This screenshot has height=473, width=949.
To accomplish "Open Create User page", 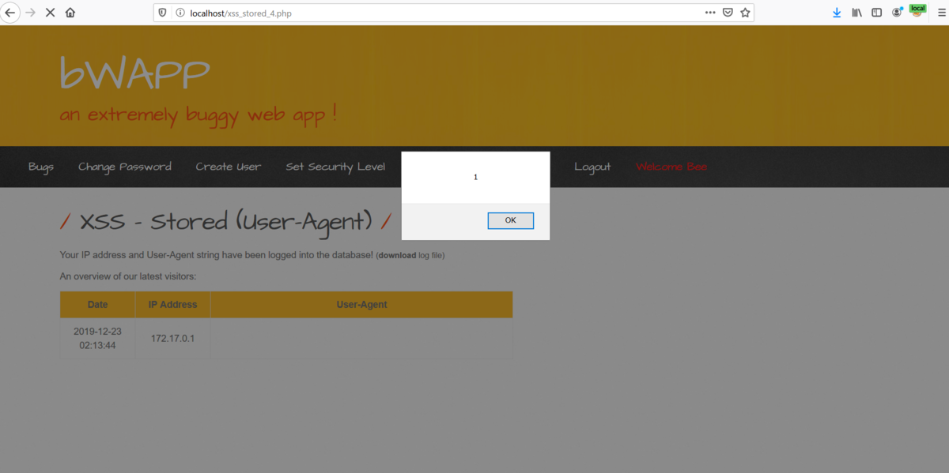I will pyautogui.click(x=229, y=167).
